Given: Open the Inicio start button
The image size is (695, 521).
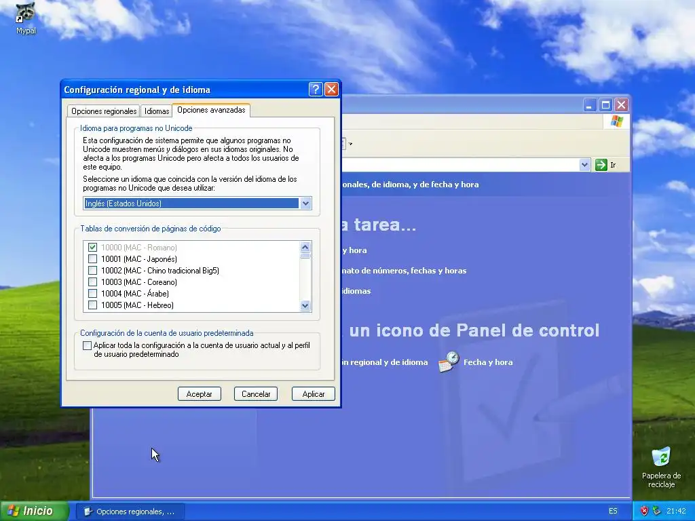Looking at the screenshot, I should [35, 511].
